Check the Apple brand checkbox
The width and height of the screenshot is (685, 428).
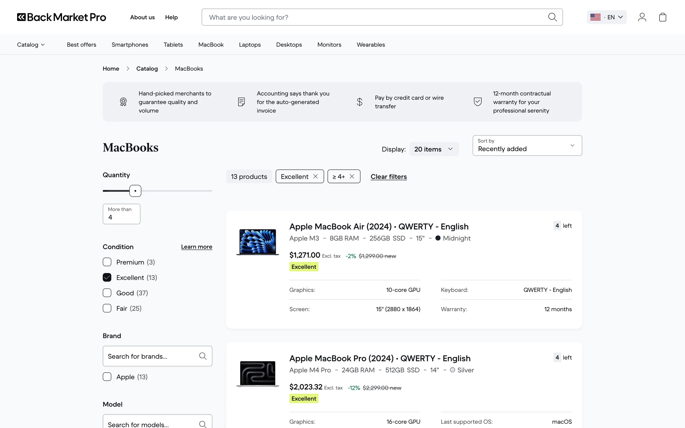click(107, 377)
